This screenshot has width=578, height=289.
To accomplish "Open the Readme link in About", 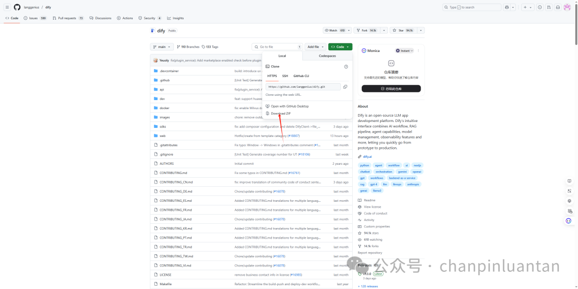I will tap(370, 200).
